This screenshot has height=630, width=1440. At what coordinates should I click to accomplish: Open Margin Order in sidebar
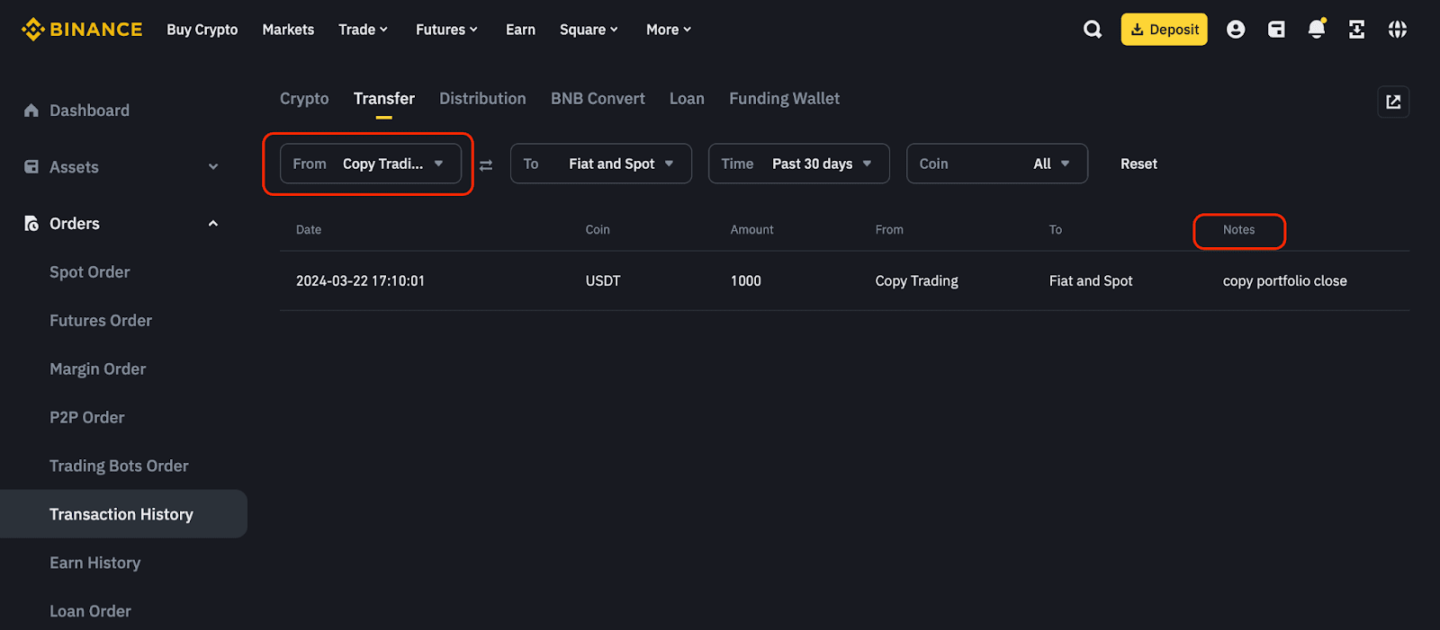(x=97, y=369)
